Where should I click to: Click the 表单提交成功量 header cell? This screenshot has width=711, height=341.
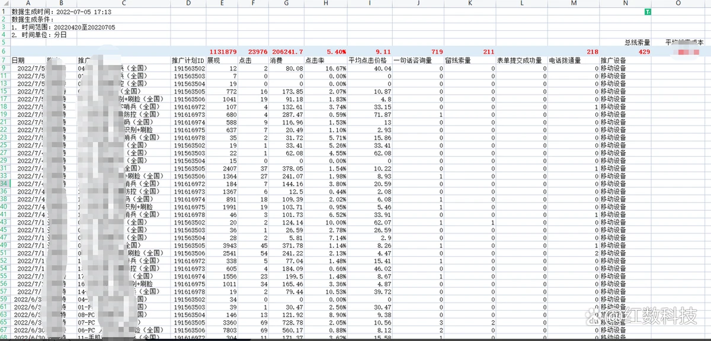point(520,60)
